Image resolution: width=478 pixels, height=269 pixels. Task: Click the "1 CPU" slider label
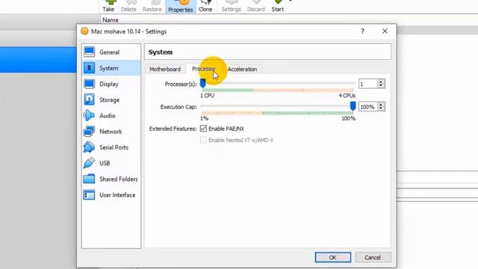click(208, 96)
